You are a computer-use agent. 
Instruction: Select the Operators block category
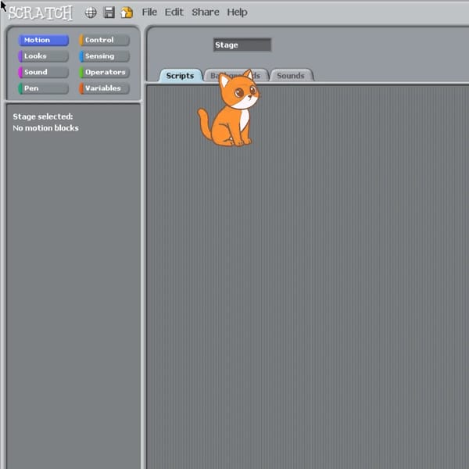coord(105,72)
